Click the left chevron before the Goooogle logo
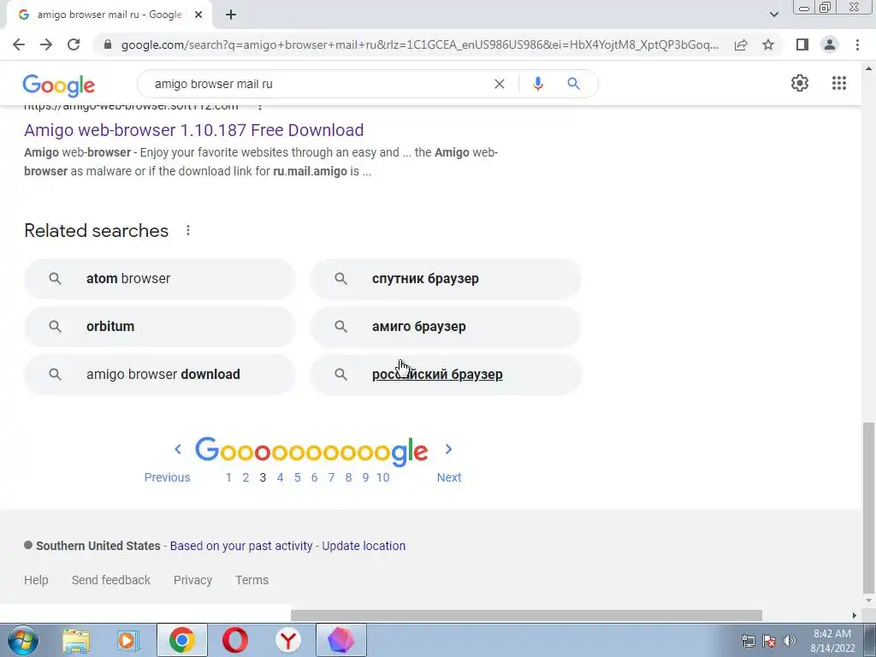876x657 pixels. (x=178, y=449)
